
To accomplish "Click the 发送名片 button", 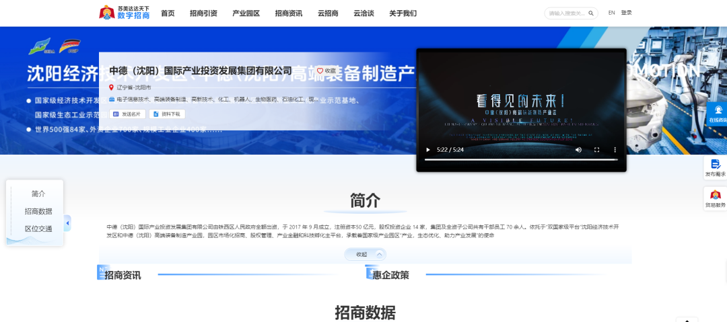I will pyautogui.click(x=127, y=114).
